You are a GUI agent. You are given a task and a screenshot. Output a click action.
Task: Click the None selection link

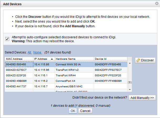click(37, 52)
